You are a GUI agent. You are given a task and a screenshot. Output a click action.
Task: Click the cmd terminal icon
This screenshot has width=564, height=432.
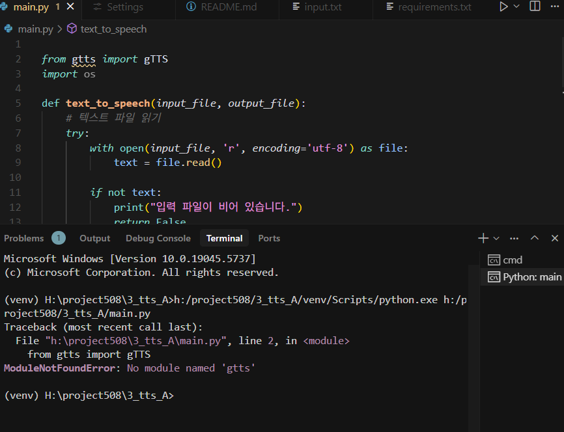(x=494, y=260)
